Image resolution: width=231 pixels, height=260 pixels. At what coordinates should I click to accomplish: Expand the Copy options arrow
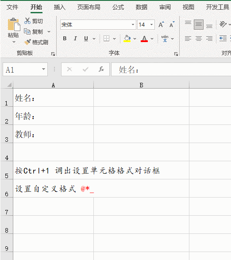pos(49,31)
